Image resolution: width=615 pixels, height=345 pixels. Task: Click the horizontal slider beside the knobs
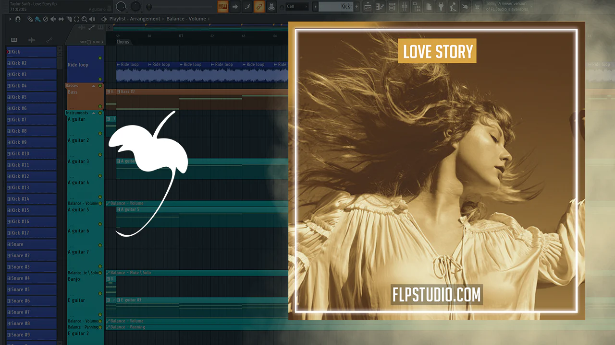tap(180, 7)
